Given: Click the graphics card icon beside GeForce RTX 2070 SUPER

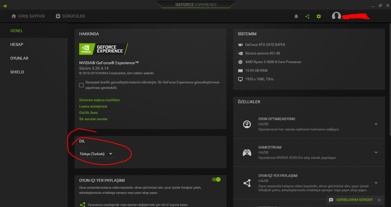Looking at the screenshot, I should [x=240, y=45].
